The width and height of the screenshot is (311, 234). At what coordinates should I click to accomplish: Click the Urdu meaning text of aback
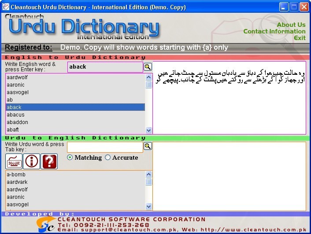tap(230, 77)
